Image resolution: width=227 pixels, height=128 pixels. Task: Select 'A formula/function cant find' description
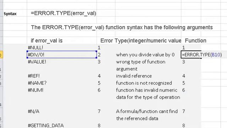click(147, 115)
